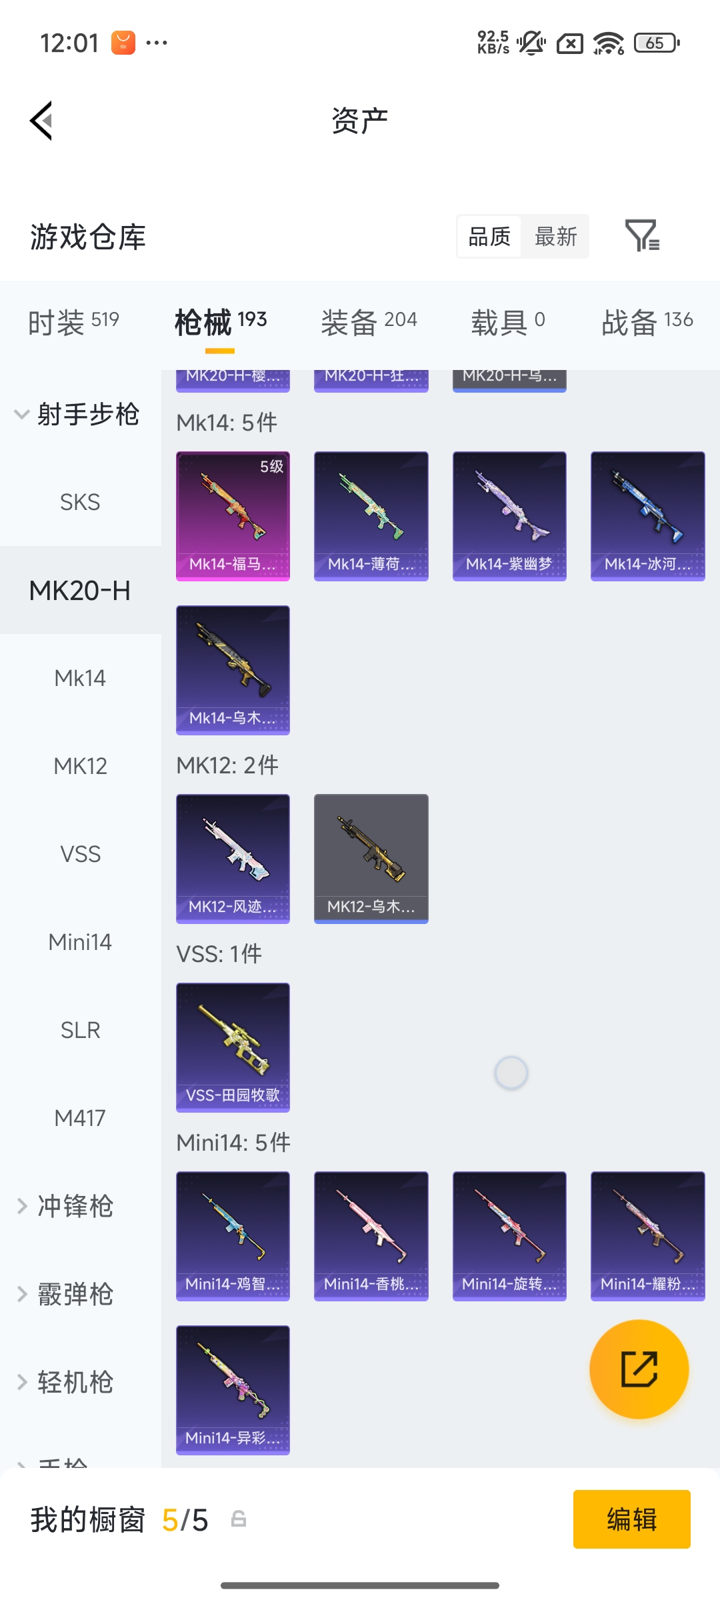This screenshot has width=720, height=1600.
Task: Switch sorting to 最新
Action: (555, 236)
